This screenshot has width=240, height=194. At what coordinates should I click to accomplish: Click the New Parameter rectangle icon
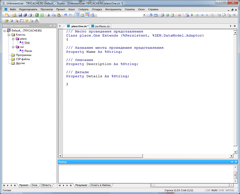22,21
